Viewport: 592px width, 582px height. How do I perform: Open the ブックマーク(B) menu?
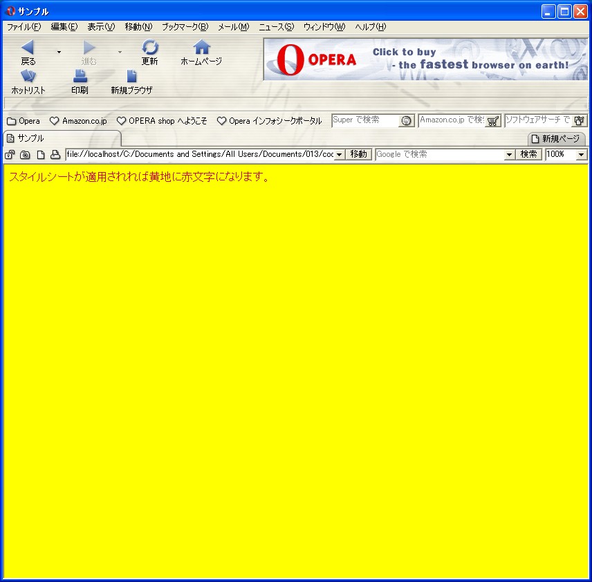point(185,27)
